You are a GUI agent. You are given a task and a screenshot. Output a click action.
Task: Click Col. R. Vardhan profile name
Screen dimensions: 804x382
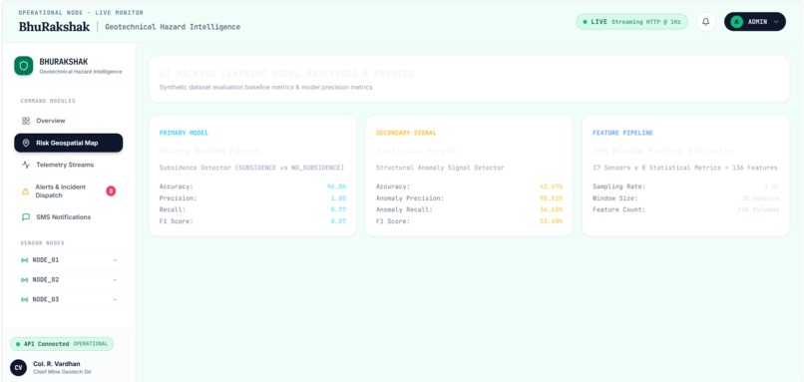click(x=57, y=364)
